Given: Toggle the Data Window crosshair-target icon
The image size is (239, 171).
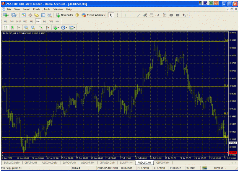Looking at the screenshot, I should point(30,15).
